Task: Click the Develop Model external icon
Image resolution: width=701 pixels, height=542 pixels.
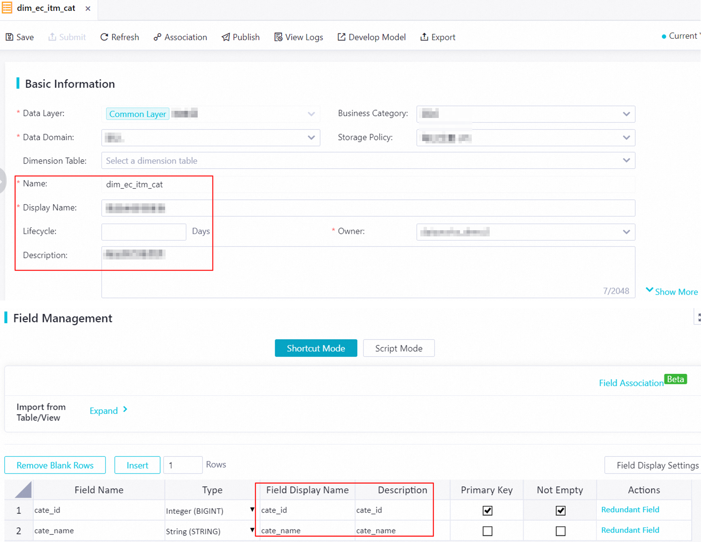Action: [x=342, y=37]
